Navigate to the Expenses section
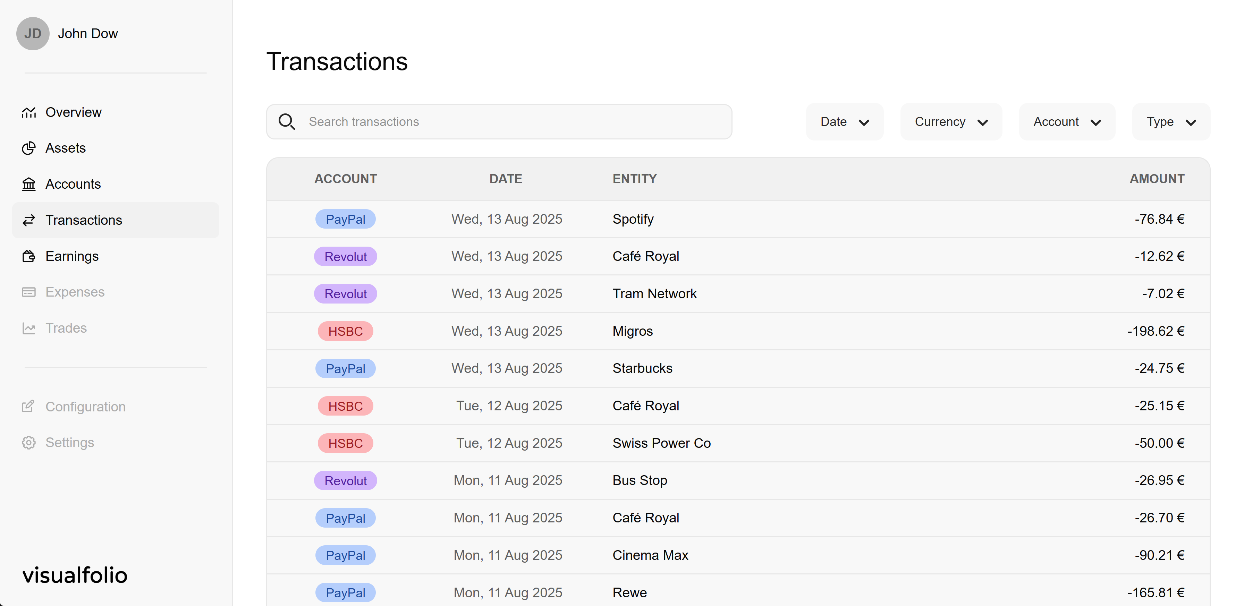 [75, 292]
